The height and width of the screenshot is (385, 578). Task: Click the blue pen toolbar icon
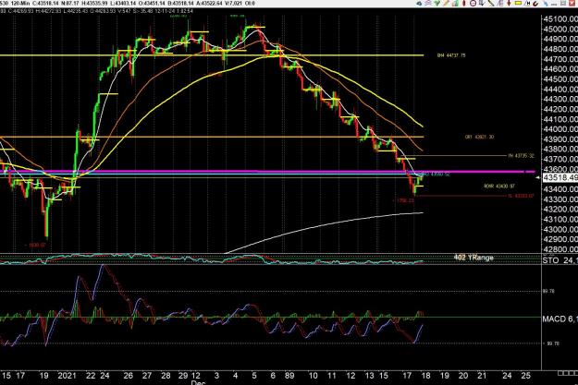546,4
